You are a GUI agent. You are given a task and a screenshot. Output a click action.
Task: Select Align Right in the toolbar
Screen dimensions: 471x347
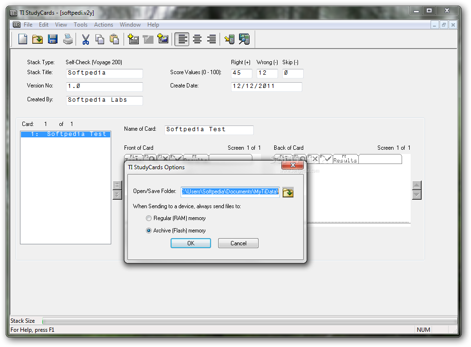coord(212,39)
